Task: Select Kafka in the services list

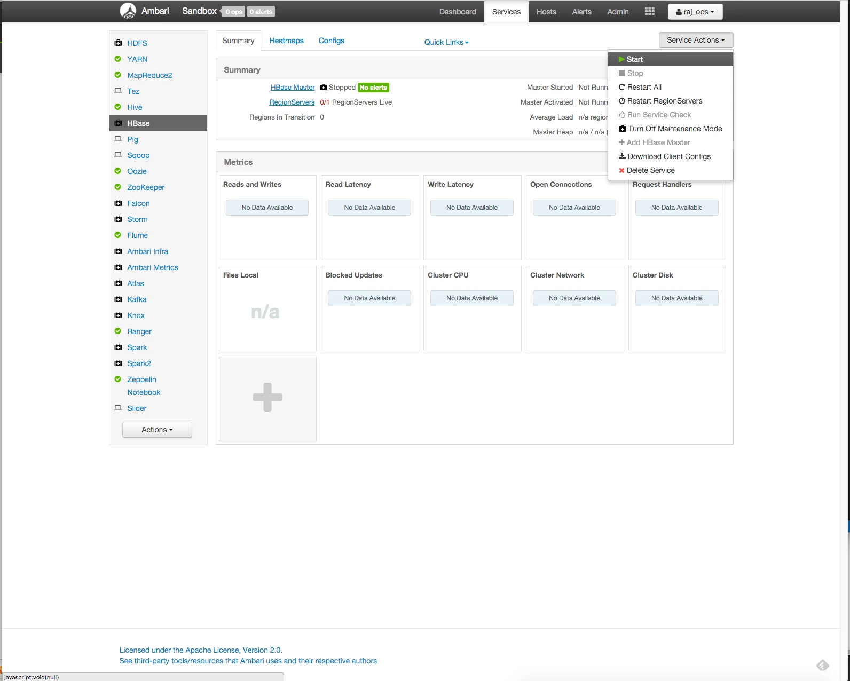Action: coord(137,299)
